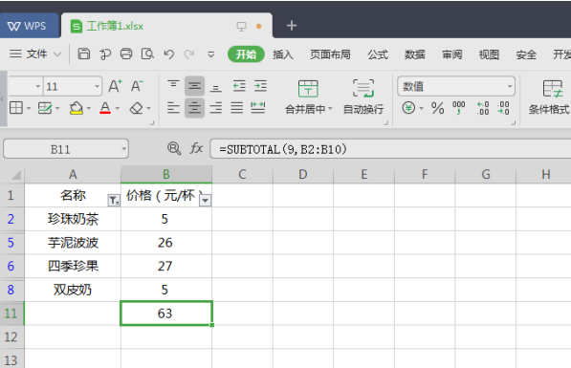Switch to the 页面布局 tab

coord(330,54)
